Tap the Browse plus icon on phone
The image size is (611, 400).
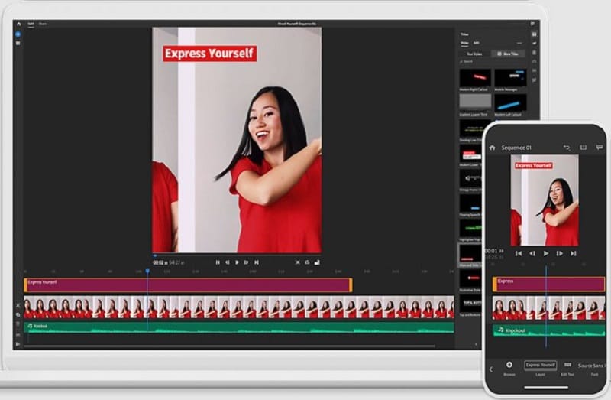509,365
